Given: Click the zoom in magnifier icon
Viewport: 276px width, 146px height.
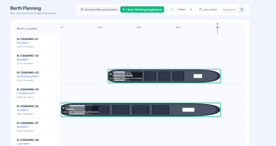Looking at the screenshot, I should [191, 9].
